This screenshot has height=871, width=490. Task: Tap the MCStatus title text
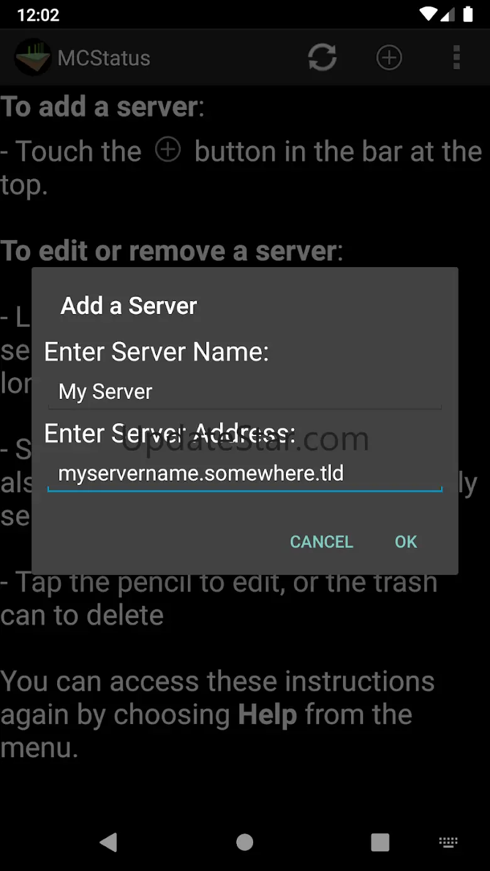(x=104, y=58)
